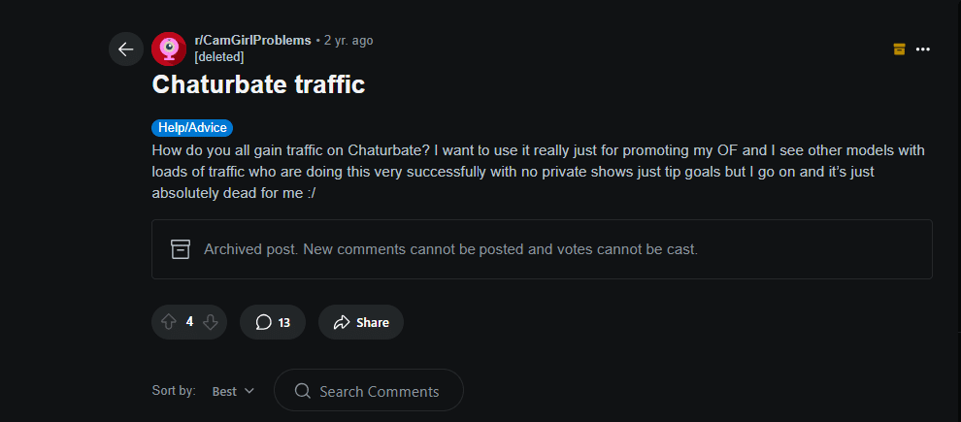Expand the Sort by Best dropdown
Viewport: 961px width, 422px height.
tap(233, 391)
